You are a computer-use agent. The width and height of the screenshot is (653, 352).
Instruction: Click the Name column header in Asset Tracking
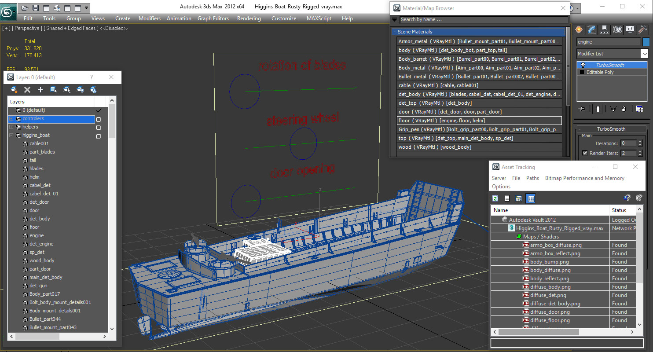[x=550, y=210]
